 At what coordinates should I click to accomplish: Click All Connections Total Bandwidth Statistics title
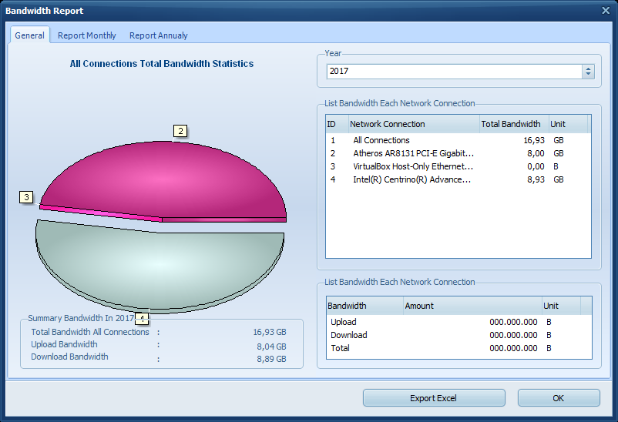coord(162,64)
